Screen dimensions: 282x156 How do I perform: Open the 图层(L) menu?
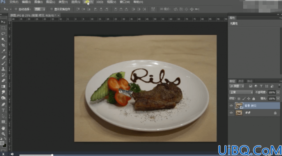tap(50, 2)
